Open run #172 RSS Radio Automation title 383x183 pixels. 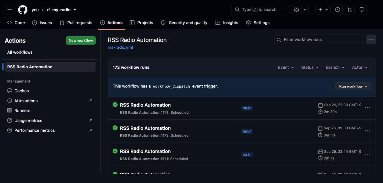point(145,128)
